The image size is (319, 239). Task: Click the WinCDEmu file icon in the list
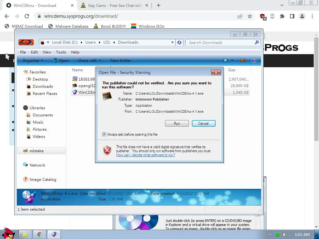75,92
